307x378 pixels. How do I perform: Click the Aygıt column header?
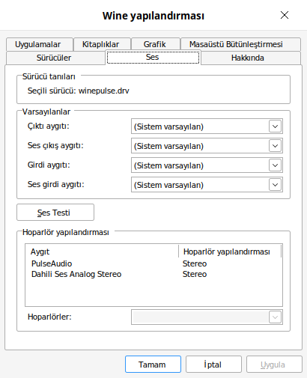102,252
